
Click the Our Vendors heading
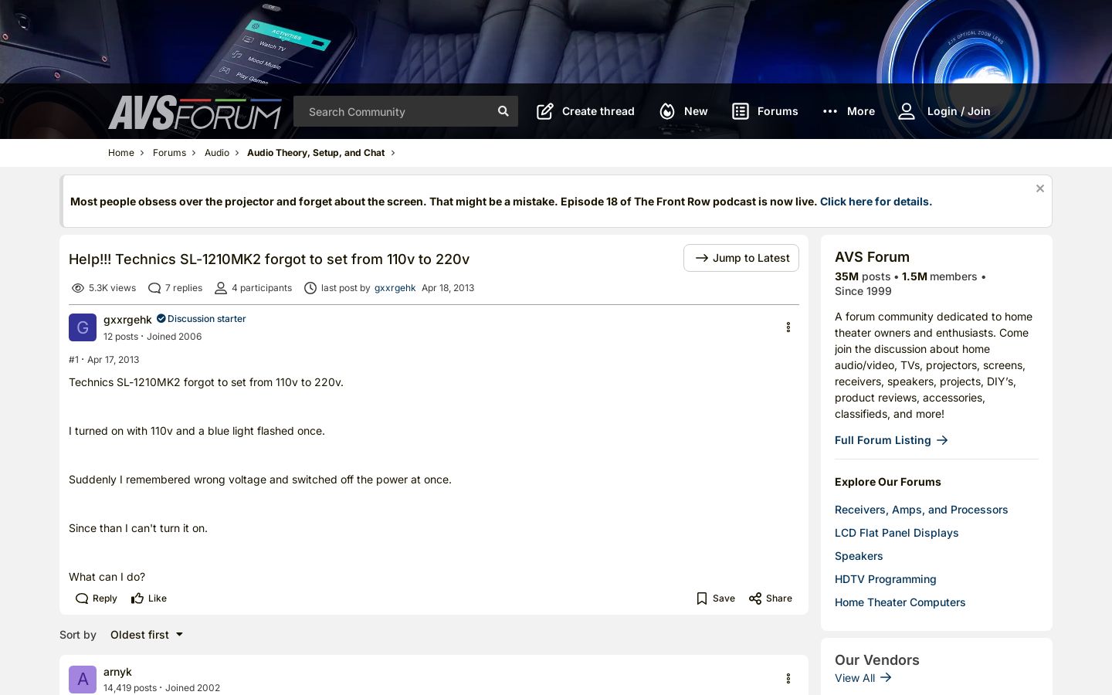click(x=877, y=660)
